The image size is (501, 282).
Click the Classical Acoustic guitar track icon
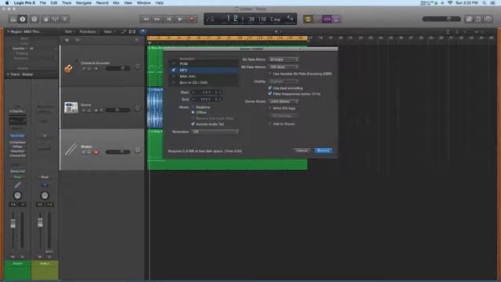(68, 68)
